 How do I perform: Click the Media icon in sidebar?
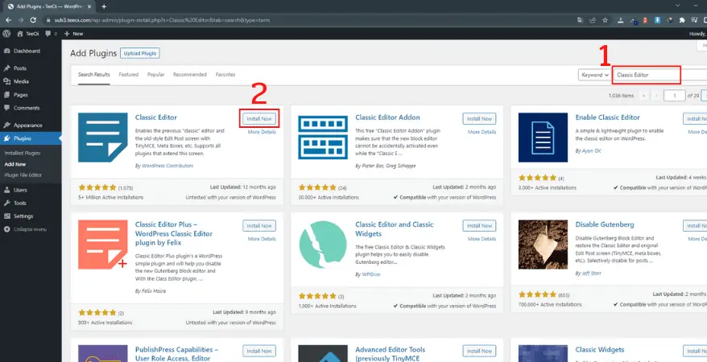pyautogui.click(x=6, y=81)
